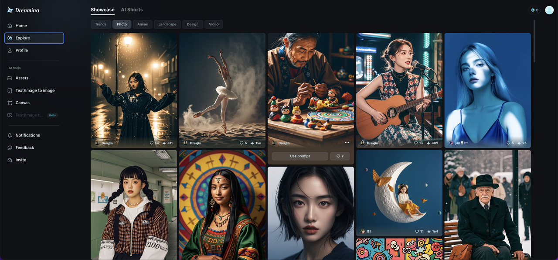Open the three-dot menu on craftsman card
The height and width of the screenshot is (260, 558).
coord(347,143)
